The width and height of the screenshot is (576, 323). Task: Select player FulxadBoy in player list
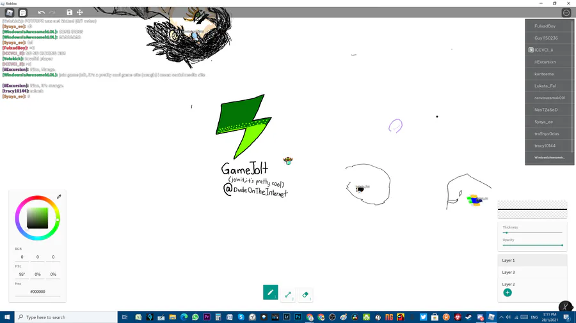(549, 26)
